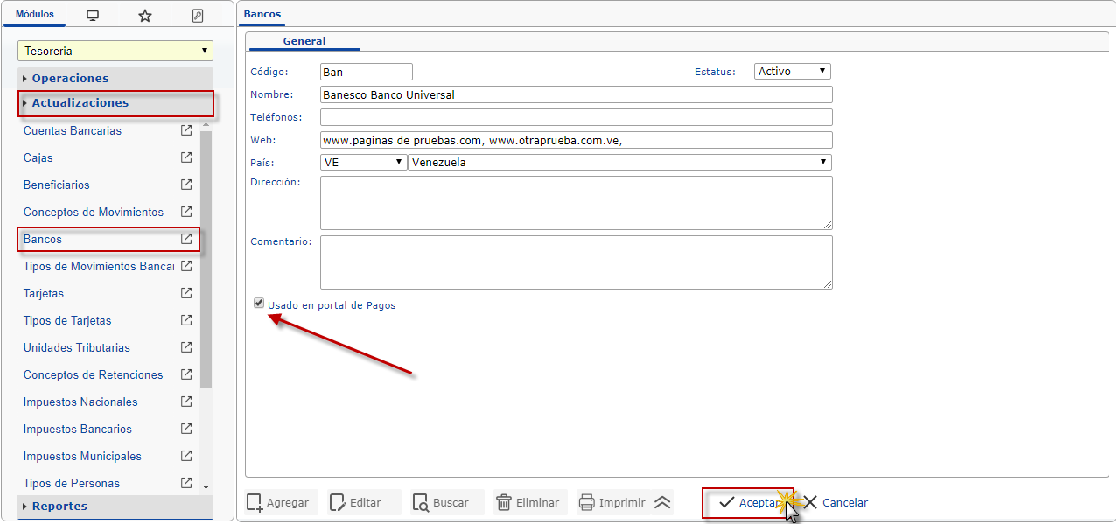Open the Venezuela country name dropdown
The height and width of the screenshot is (524, 1119).
click(619, 162)
